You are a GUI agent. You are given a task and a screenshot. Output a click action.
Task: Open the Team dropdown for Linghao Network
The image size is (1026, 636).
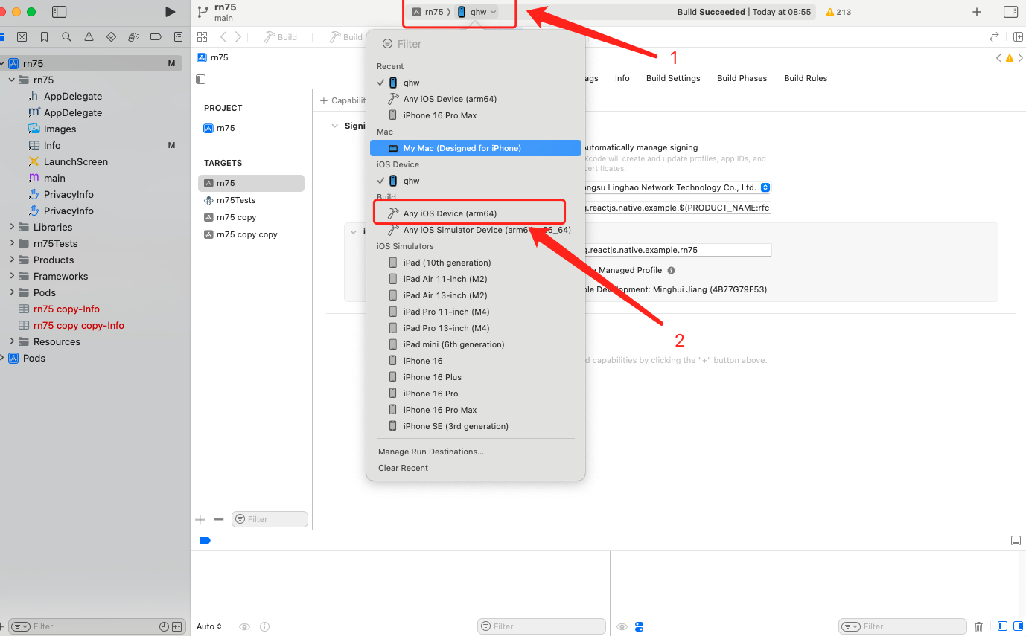(765, 187)
